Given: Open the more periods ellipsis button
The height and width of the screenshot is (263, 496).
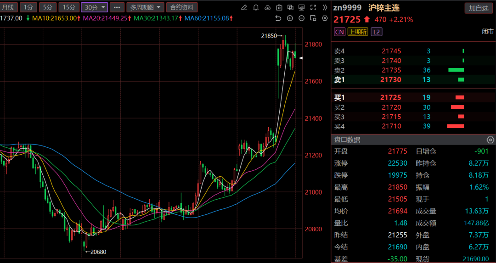Looking at the screenshot, I should click(117, 7).
